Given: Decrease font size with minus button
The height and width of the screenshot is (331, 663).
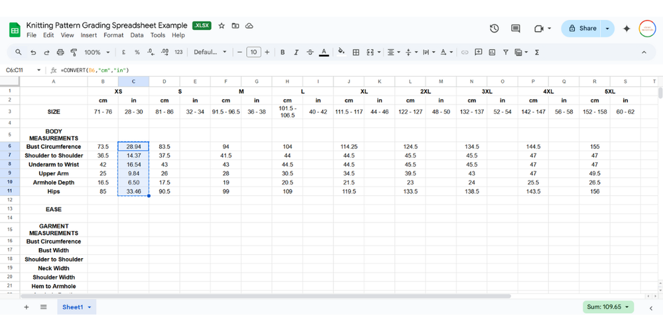Looking at the screenshot, I should point(240,52).
